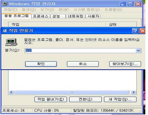Open the 도움말(H) menu

113,10
